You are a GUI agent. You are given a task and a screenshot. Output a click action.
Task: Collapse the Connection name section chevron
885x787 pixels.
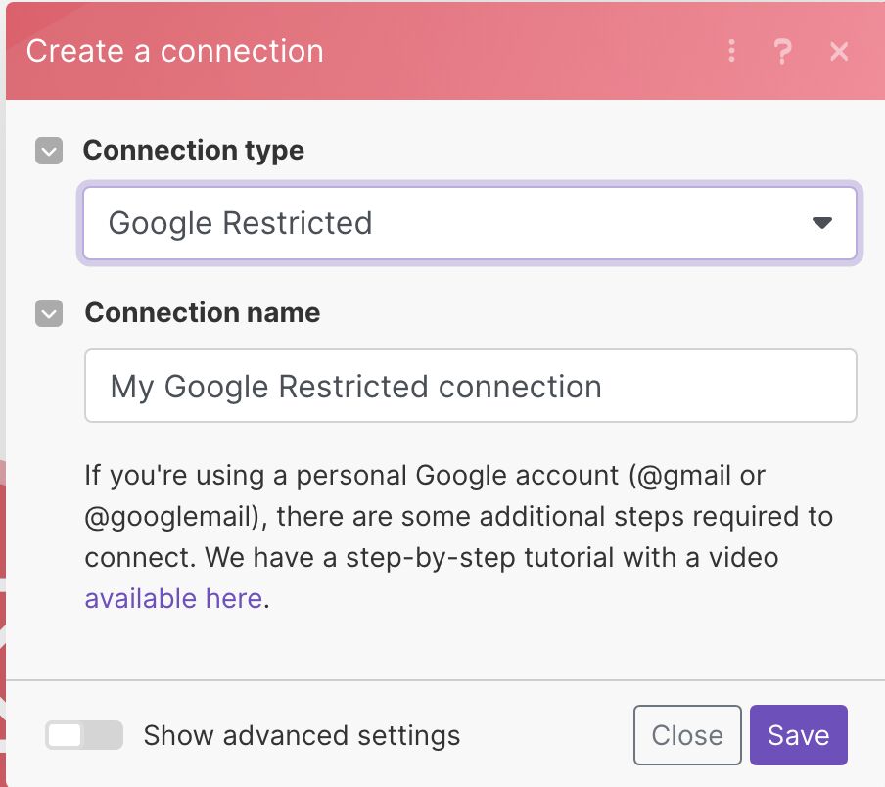[x=49, y=314]
